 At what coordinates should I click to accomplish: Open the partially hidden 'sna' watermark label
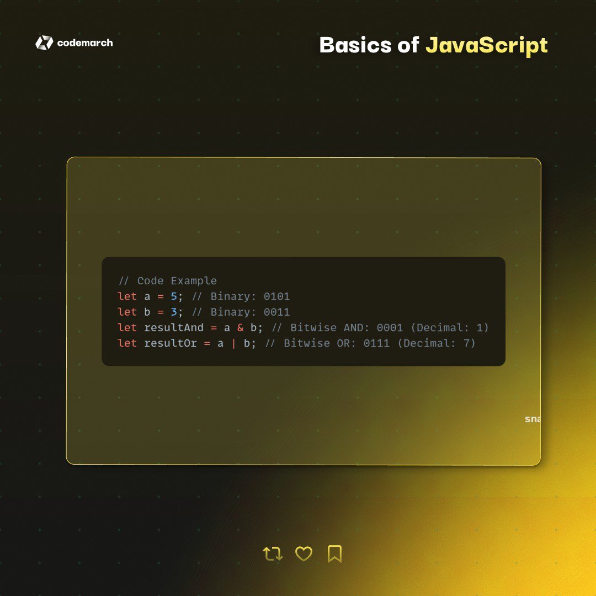(533, 419)
